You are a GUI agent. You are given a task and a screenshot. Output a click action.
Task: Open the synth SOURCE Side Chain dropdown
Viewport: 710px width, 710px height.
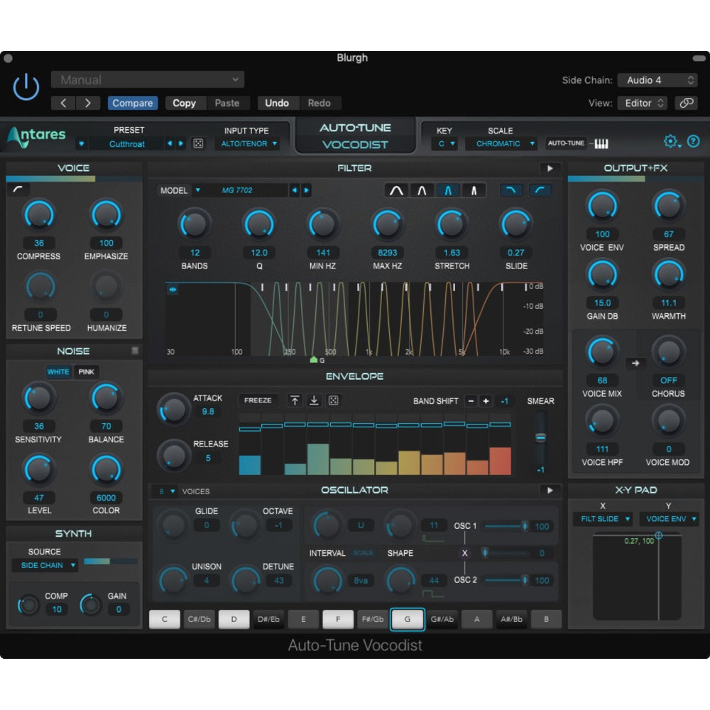pos(45,565)
